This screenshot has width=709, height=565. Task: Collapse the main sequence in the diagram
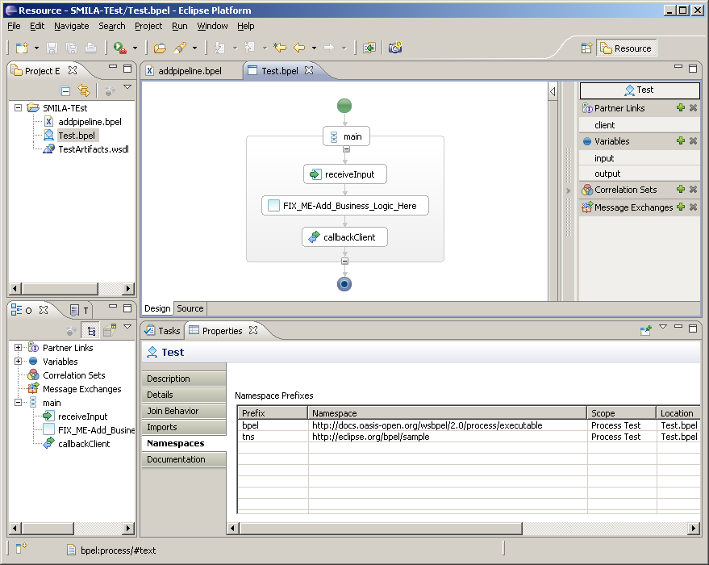click(x=345, y=149)
